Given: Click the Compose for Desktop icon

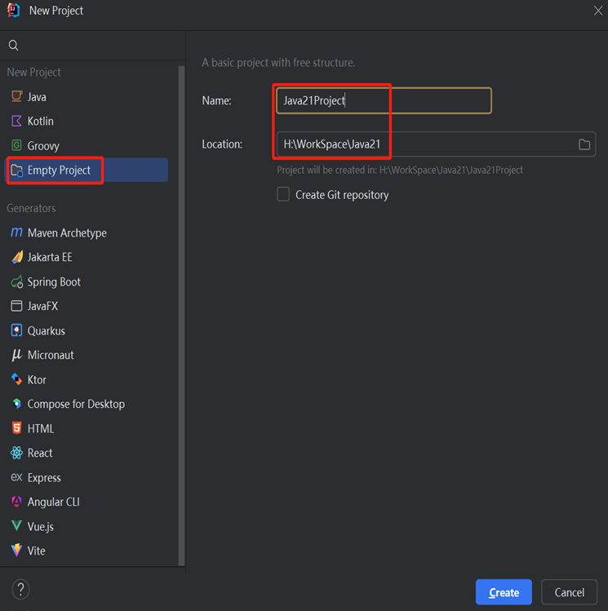Looking at the screenshot, I should point(16,404).
